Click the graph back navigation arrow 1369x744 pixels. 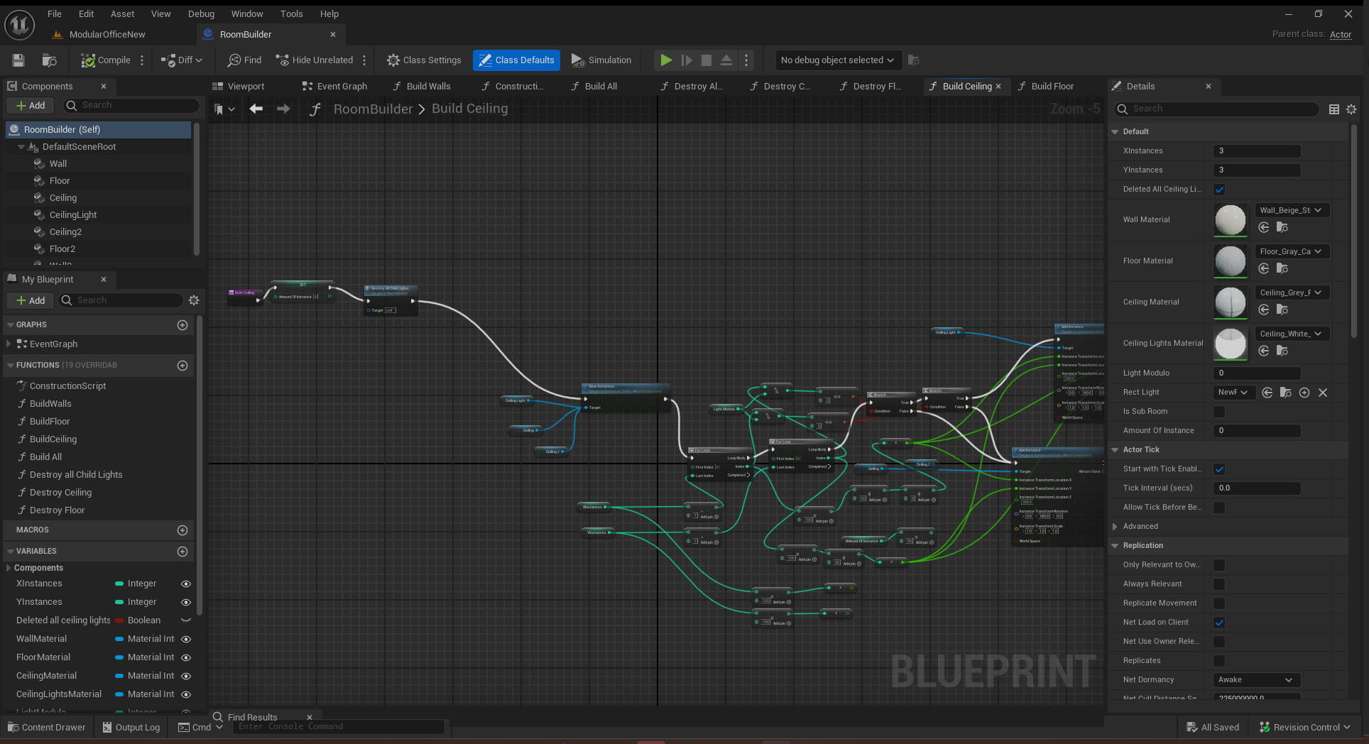pos(256,109)
